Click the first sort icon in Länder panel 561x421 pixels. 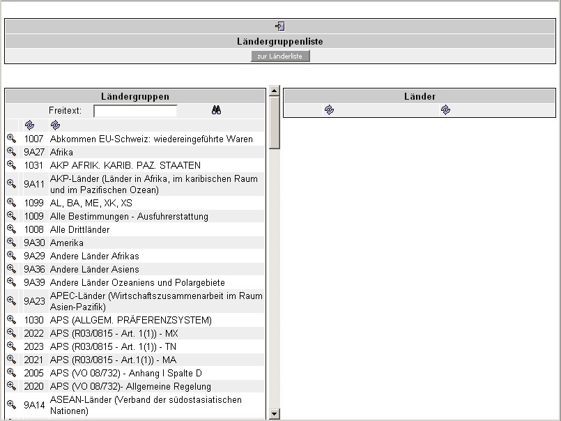[329, 109]
